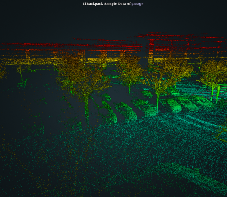Screen dimensions: 227x197
Task: Click the "LiBackpack Sample Data of" title text
Action: (107, 4)
